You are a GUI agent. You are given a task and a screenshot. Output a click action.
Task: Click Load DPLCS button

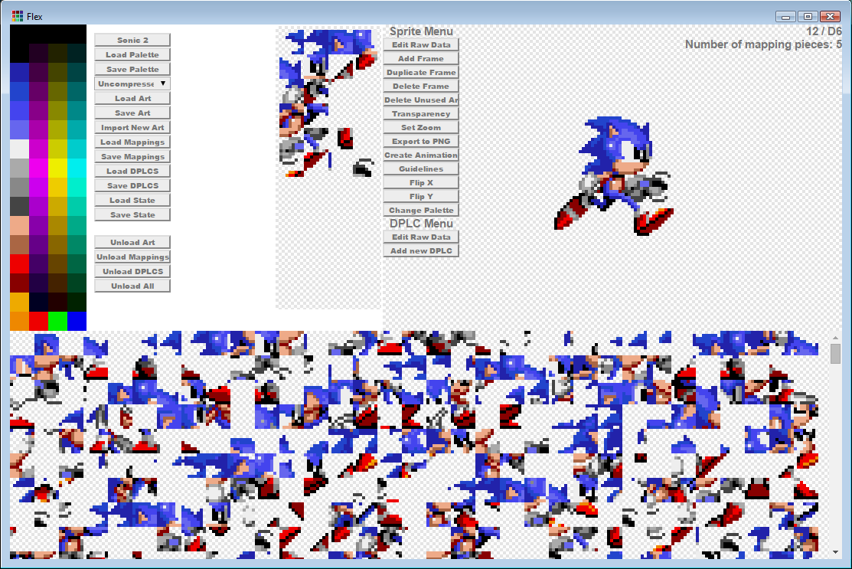pos(132,171)
